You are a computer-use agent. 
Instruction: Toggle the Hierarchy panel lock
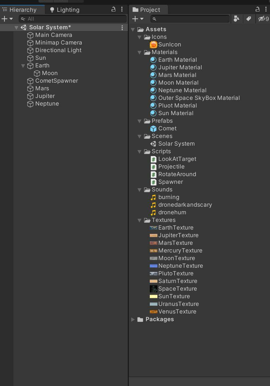point(113,10)
